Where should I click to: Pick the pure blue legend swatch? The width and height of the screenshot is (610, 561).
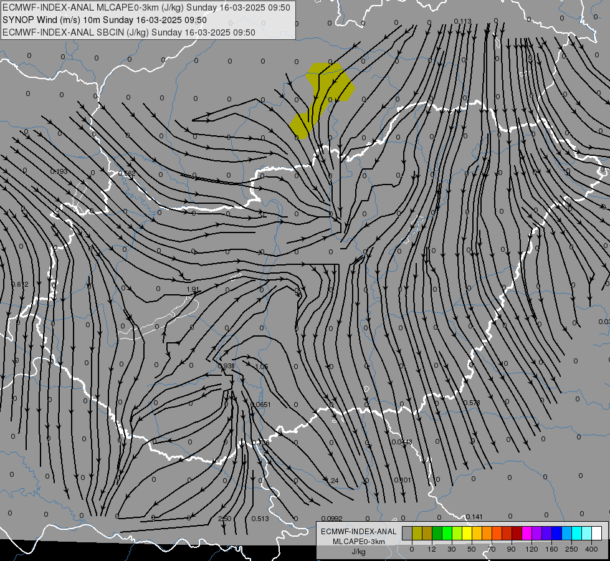(x=556, y=534)
